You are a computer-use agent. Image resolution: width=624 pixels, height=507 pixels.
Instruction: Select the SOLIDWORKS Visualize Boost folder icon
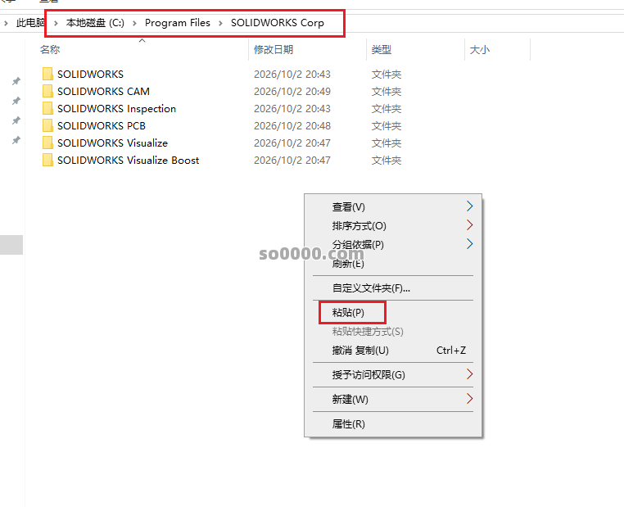point(47,160)
